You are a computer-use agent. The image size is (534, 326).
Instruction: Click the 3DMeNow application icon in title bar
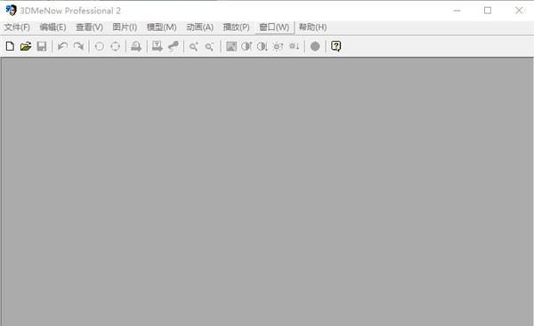point(11,10)
